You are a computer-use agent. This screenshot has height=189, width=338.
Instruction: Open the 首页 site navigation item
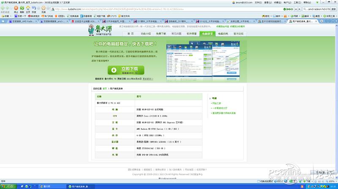[131, 34]
